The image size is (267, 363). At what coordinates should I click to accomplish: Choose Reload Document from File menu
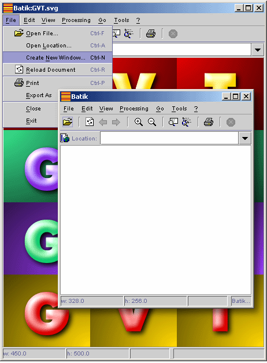[x=58, y=70]
